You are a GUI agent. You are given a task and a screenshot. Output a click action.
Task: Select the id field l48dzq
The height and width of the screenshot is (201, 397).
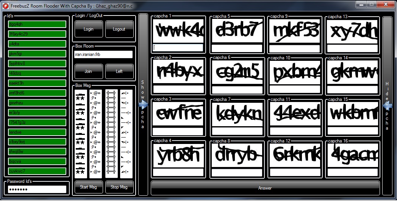[37, 73]
